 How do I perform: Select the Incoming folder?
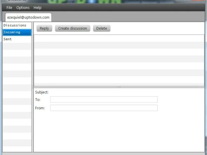pyautogui.click(x=17, y=32)
